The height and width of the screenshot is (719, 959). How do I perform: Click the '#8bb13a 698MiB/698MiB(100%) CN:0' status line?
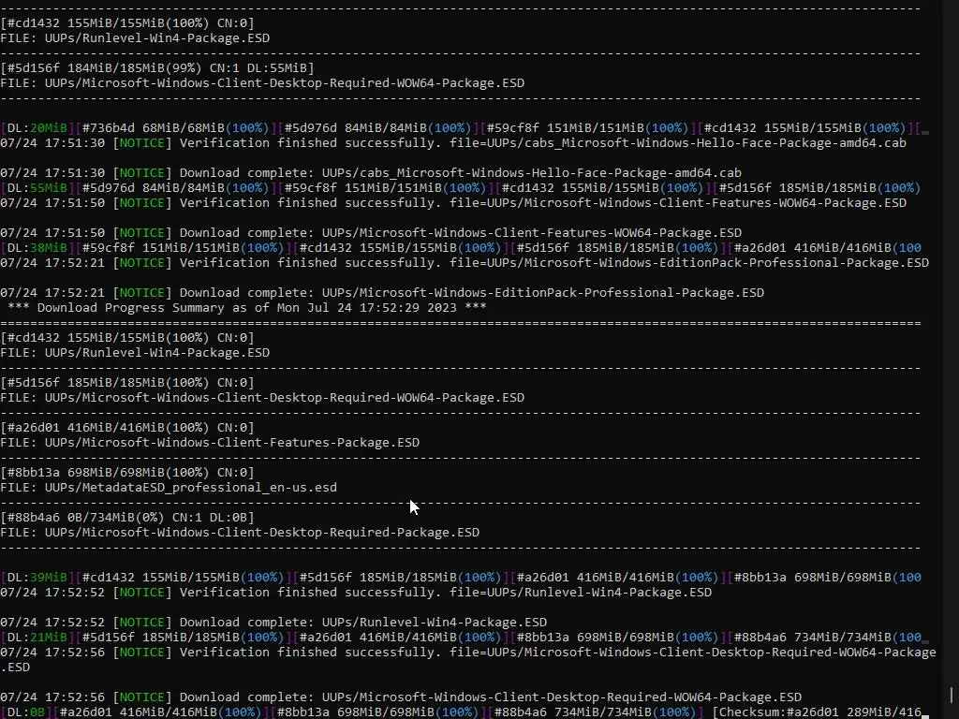127,473
